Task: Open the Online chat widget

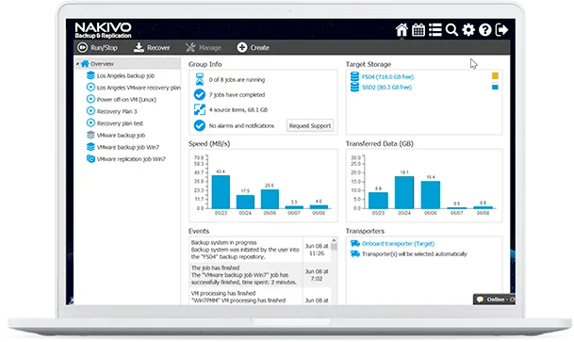Action: pyautogui.click(x=494, y=300)
